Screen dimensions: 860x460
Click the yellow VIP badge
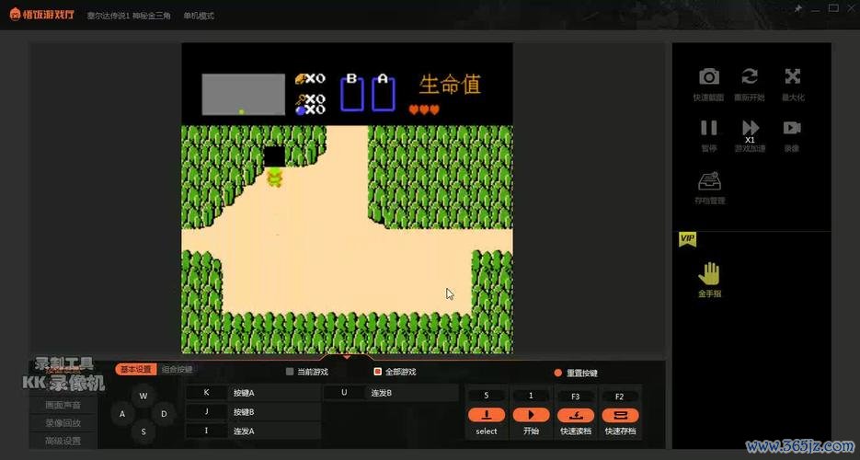click(x=687, y=239)
